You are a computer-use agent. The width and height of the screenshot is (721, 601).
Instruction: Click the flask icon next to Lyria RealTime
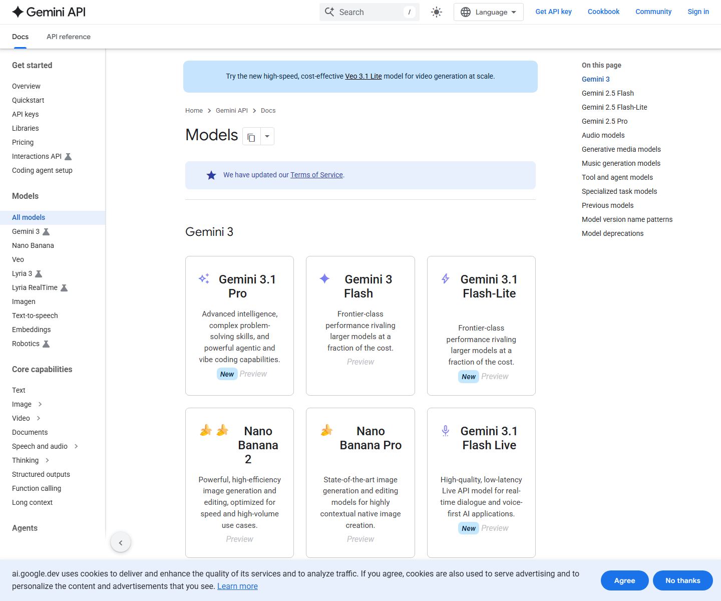coord(64,288)
